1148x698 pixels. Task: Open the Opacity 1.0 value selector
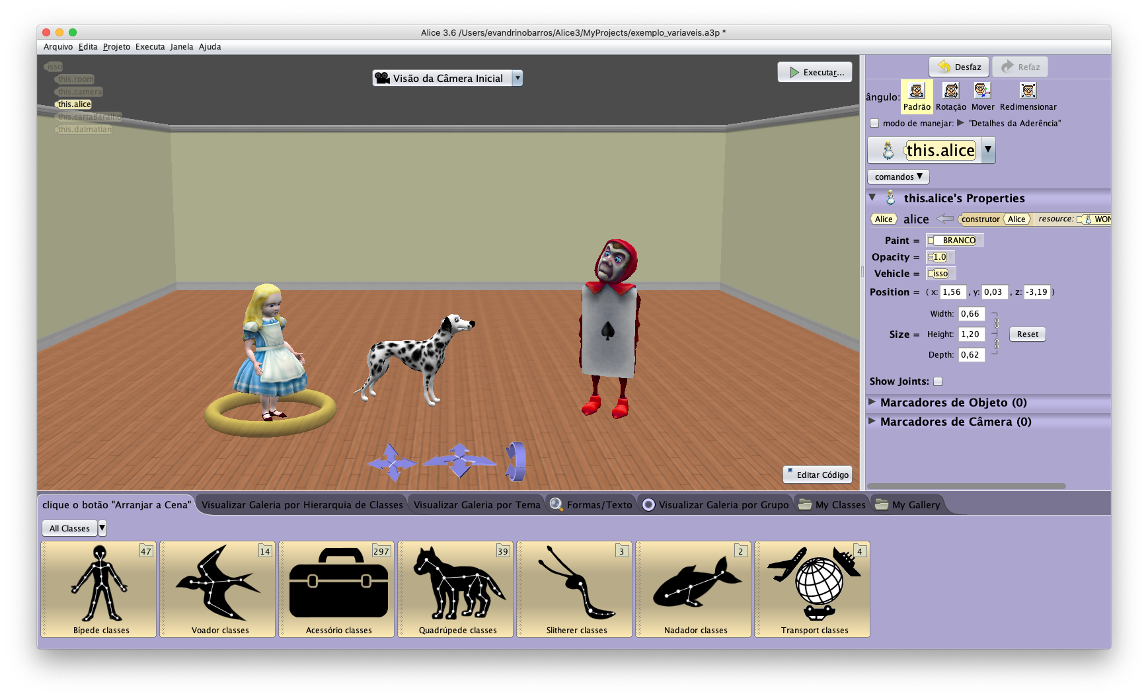tap(940, 257)
